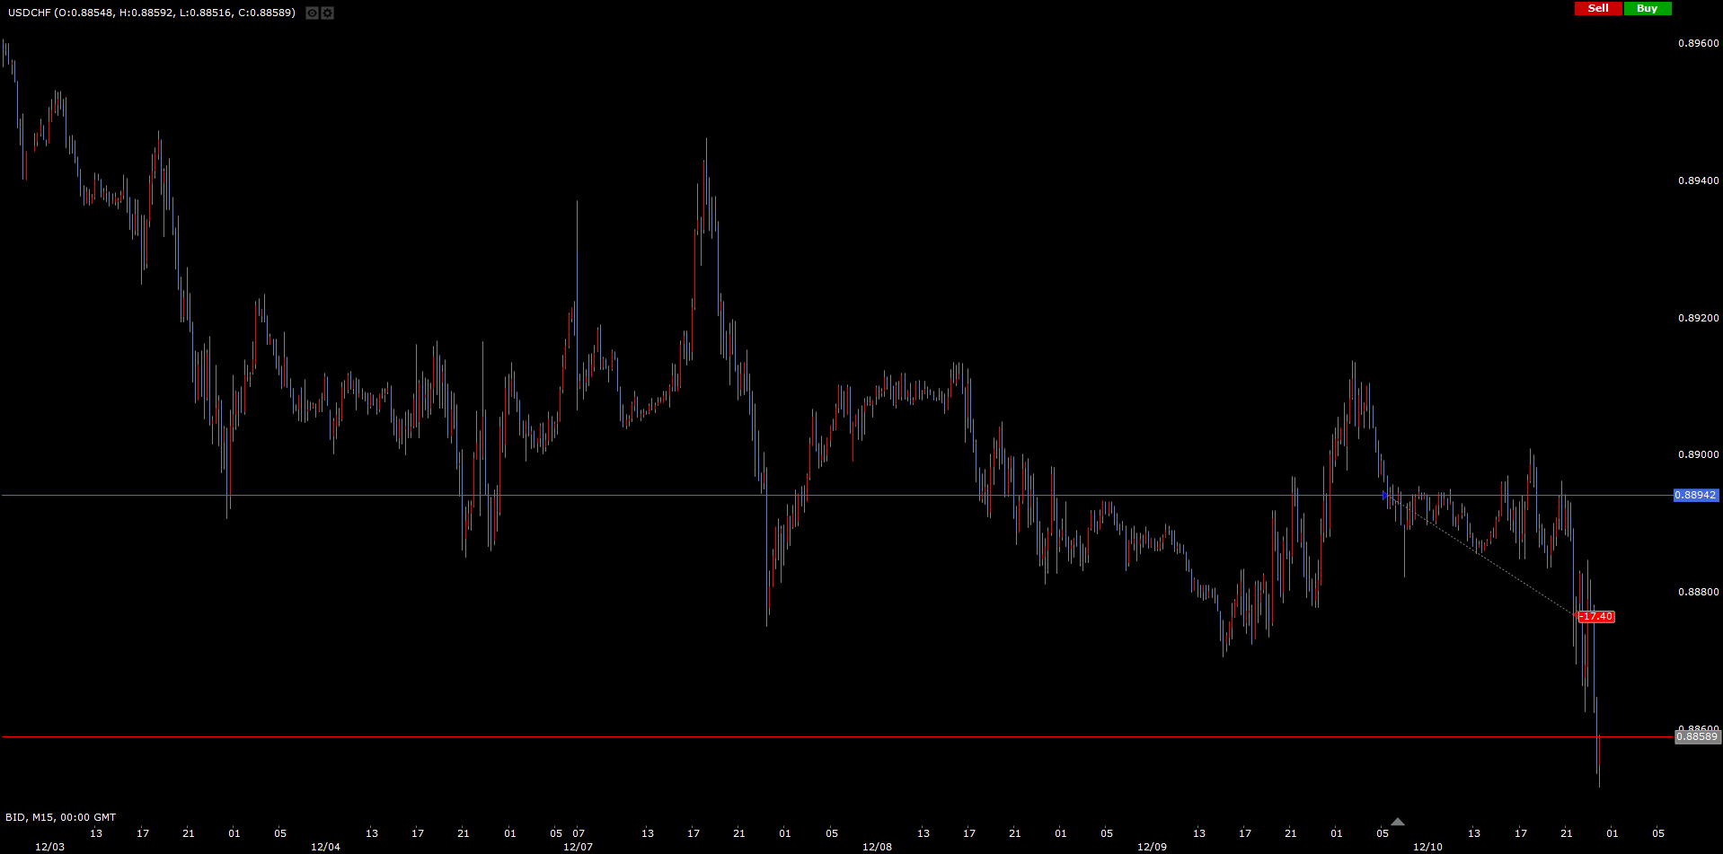
Task: Click the BID, M15, 00:00 GMT label
Action: pyautogui.click(x=60, y=817)
